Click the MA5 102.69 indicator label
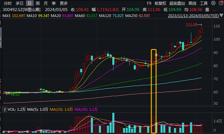Screen dimensions: 224x134 tap(14, 16)
